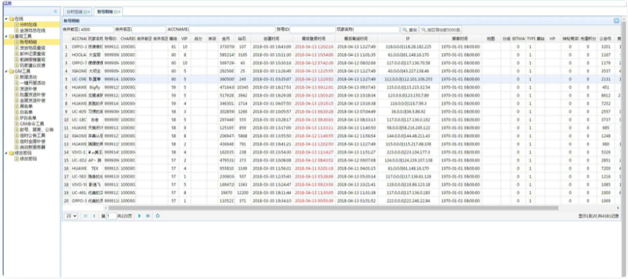628x279 pixels.
Task: Jump to the last page of results
Action: pos(147,215)
